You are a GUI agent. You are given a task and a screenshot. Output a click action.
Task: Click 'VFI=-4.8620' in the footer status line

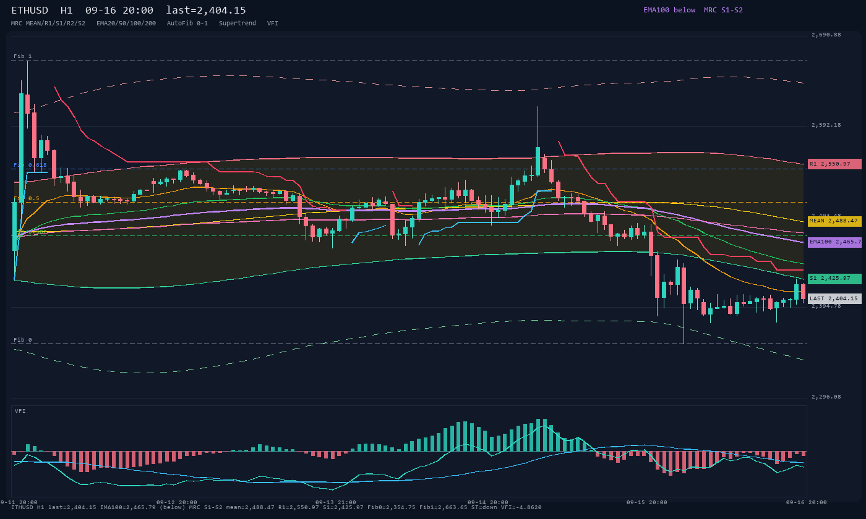tap(521, 507)
